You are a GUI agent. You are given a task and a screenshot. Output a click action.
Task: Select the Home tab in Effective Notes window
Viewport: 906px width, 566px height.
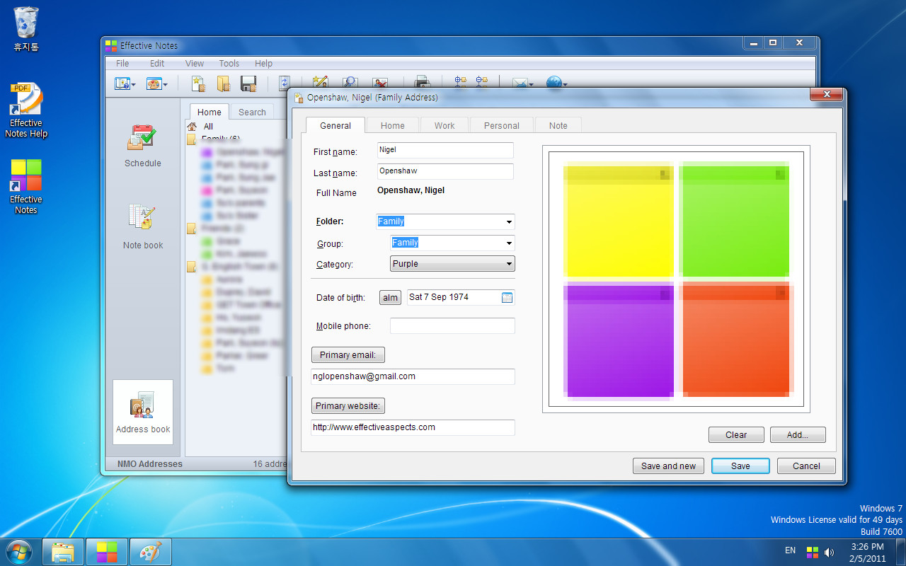click(210, 112)
